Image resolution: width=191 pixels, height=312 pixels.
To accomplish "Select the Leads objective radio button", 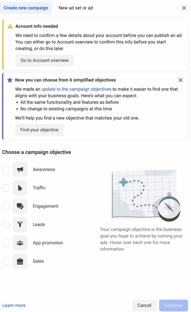I will (x=6, y=224).
